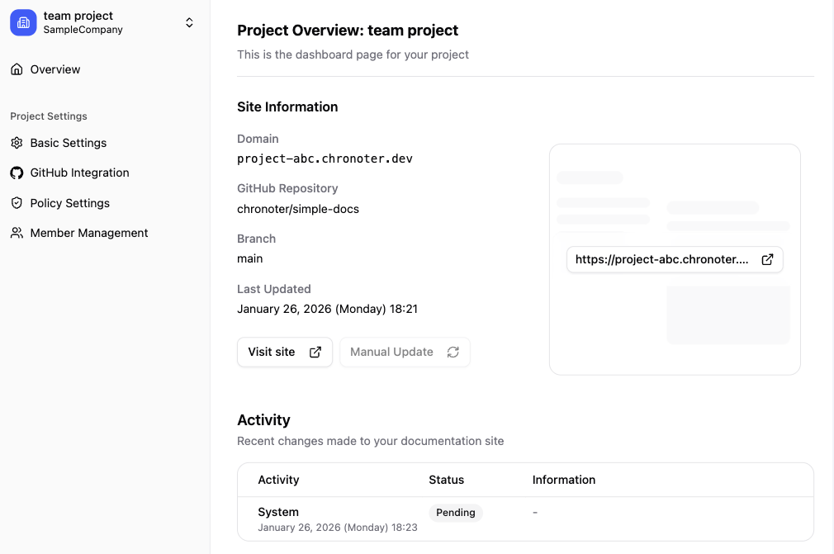Click the Member Management people icon

coord(17,233)
